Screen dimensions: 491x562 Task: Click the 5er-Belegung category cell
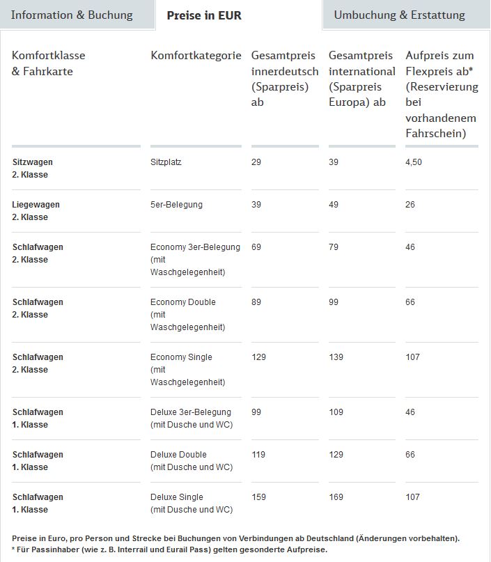(176, 204)
